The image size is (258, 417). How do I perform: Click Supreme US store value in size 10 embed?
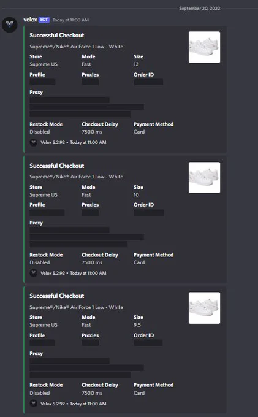[x=44, y=195]
